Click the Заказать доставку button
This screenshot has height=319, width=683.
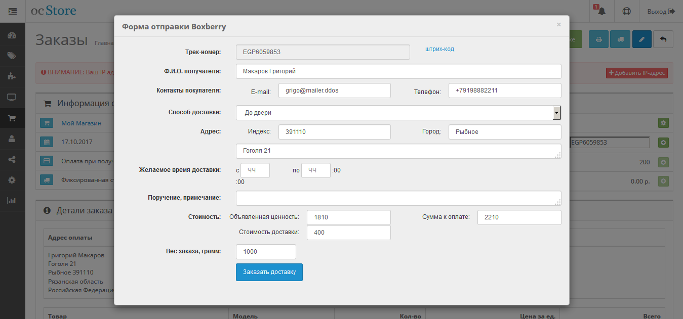(x=269, y=272)
